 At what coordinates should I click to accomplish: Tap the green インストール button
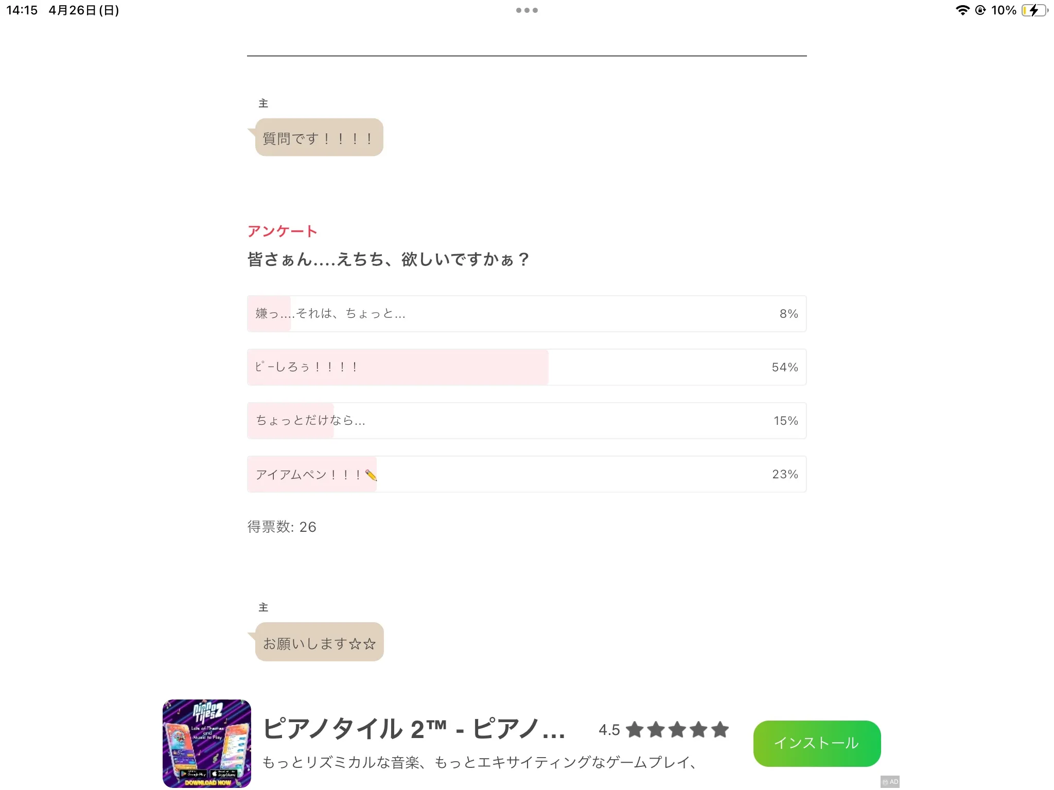[x=817, y=743]
